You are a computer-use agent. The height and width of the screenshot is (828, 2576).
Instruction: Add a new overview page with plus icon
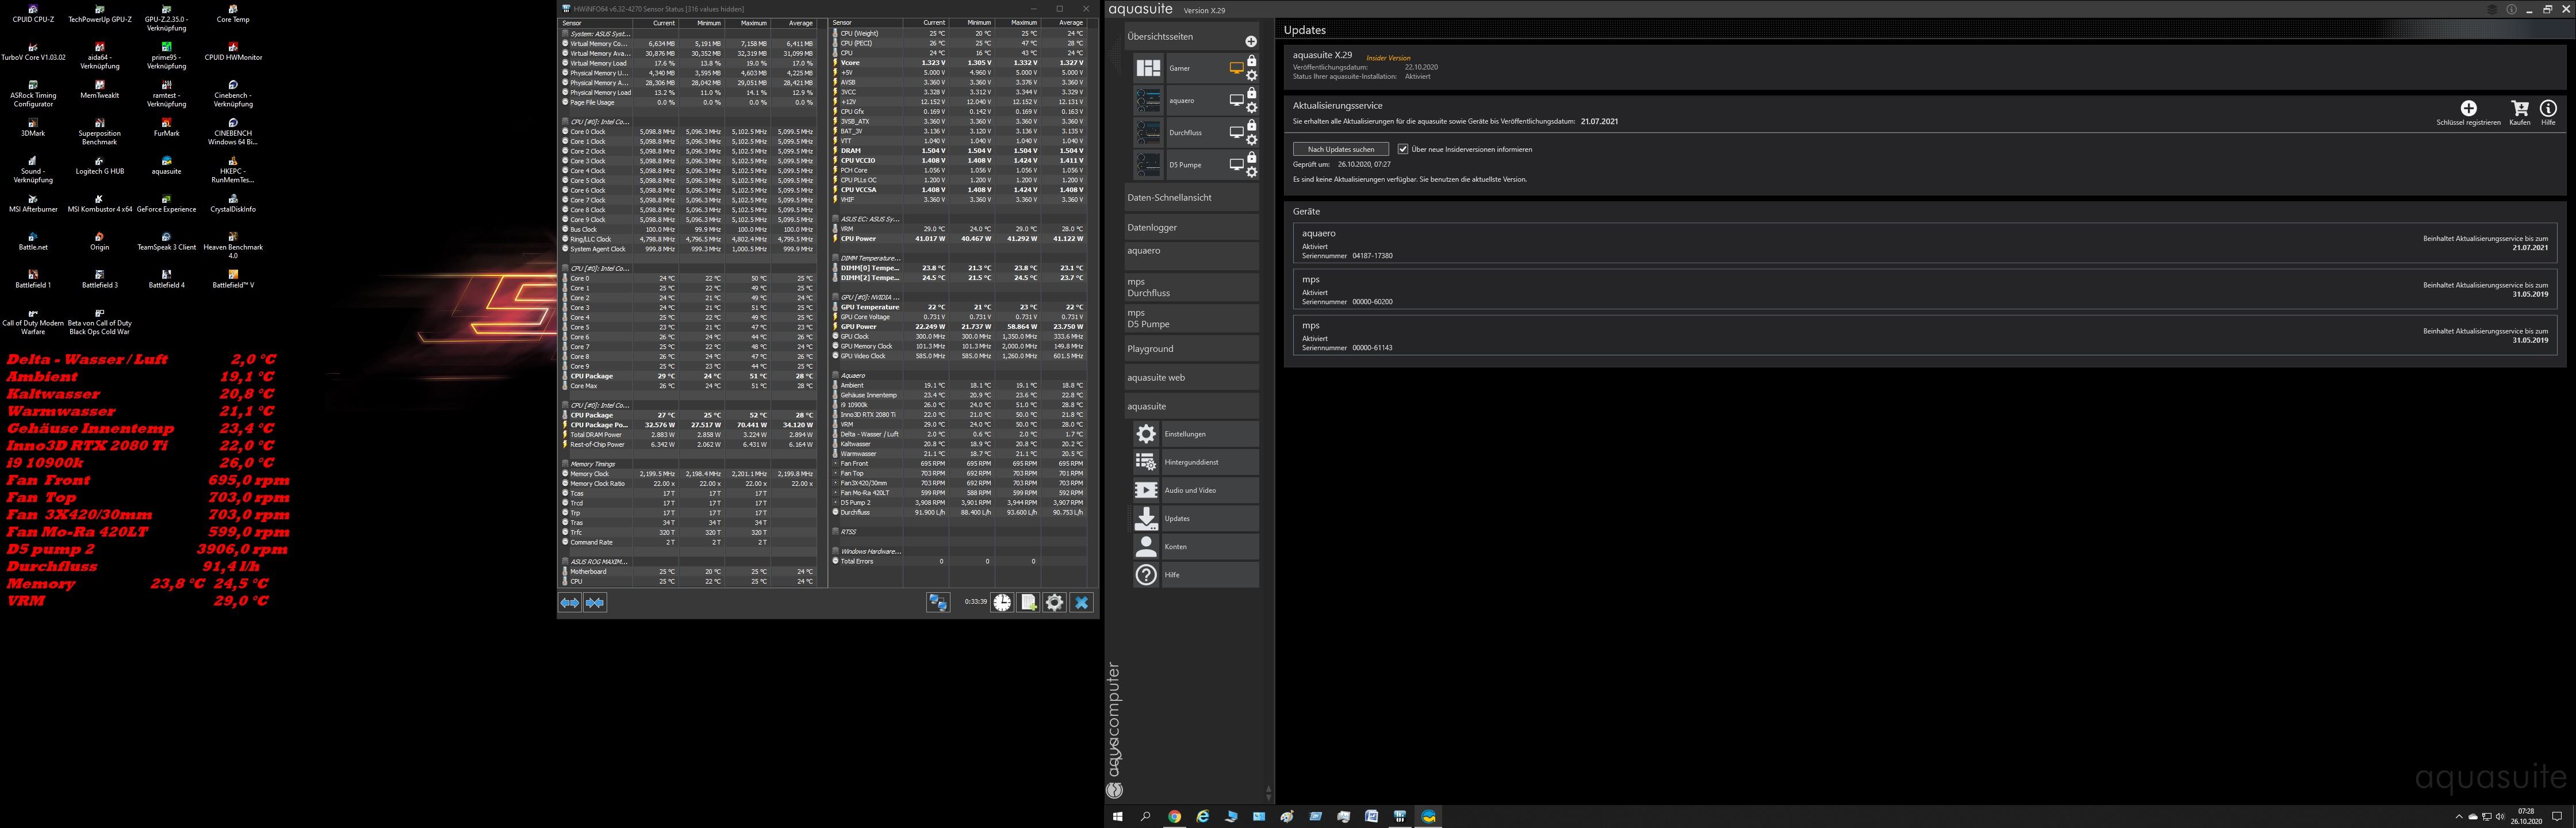tap(1250, 41)
